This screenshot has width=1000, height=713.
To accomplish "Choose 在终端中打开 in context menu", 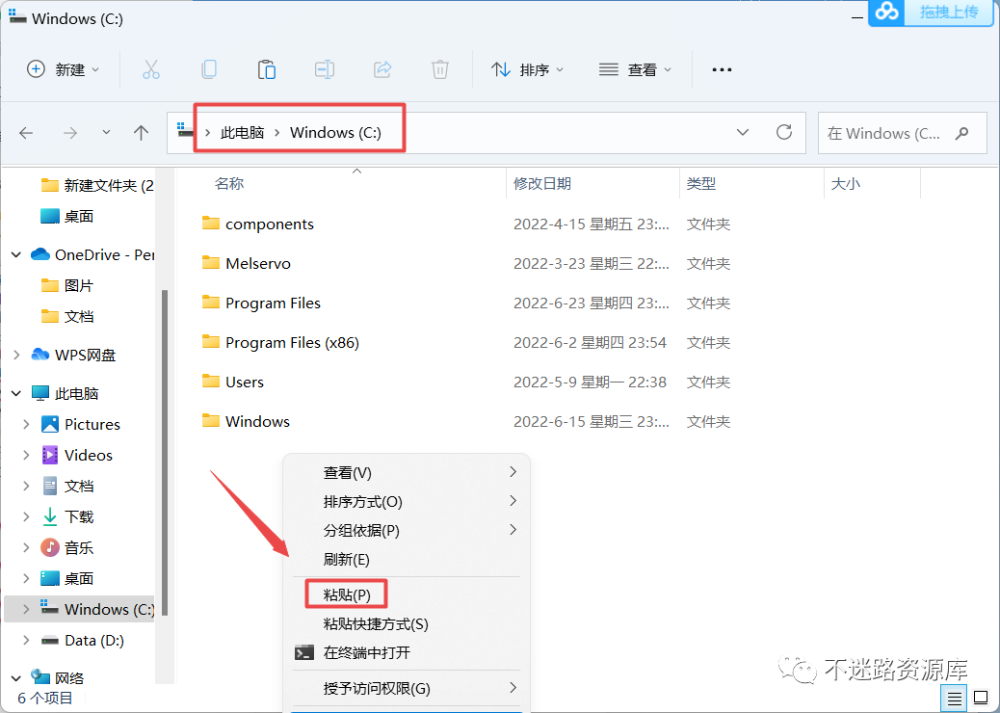I will 407,652.
